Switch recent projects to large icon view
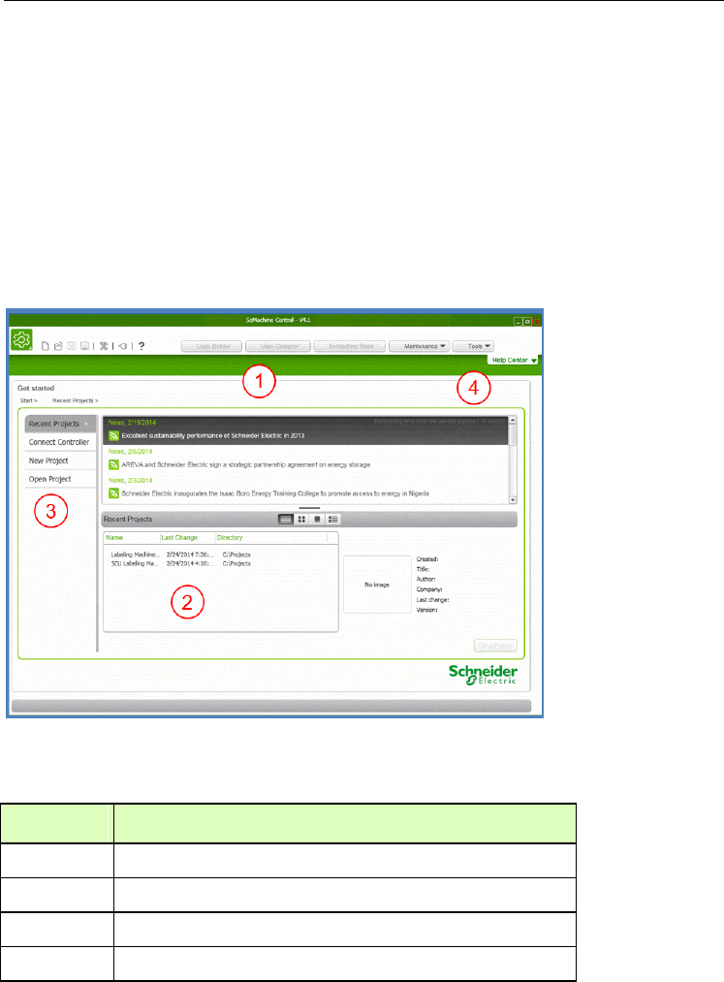The height and width of the screenshot is (982, 724). pos(318,520)
